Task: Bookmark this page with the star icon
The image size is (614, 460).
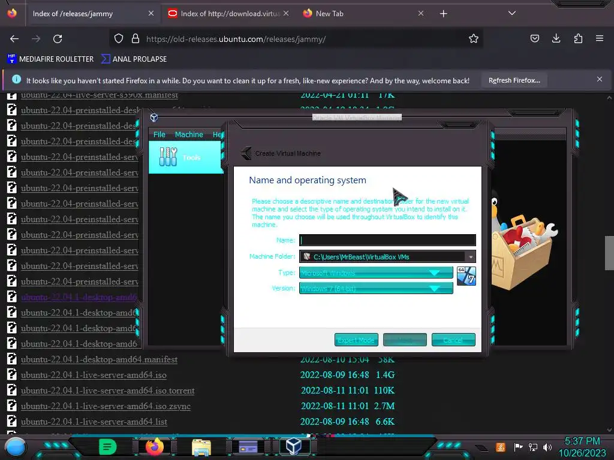Action: (474, 39)
